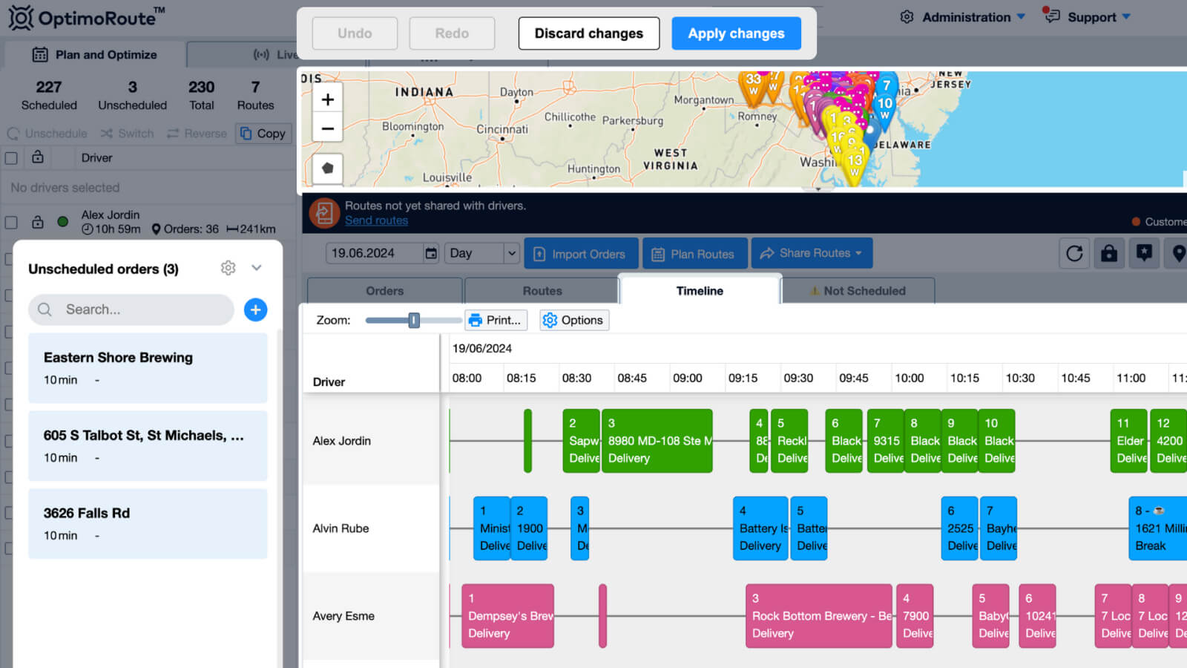
Task: Open unscheduled orders settings gear
Action: [228, 268]
